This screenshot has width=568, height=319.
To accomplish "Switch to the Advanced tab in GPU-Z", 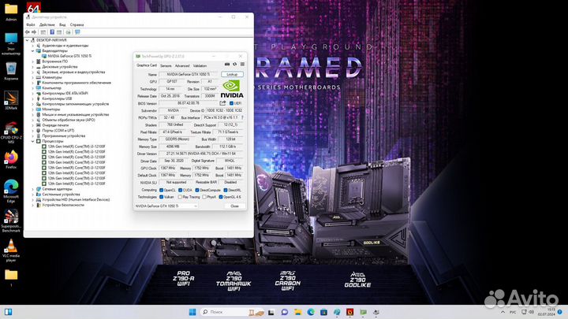I will click(x=182, y=65).
